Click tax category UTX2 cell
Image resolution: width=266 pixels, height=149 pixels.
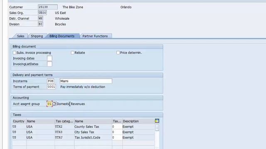[64, 127]
